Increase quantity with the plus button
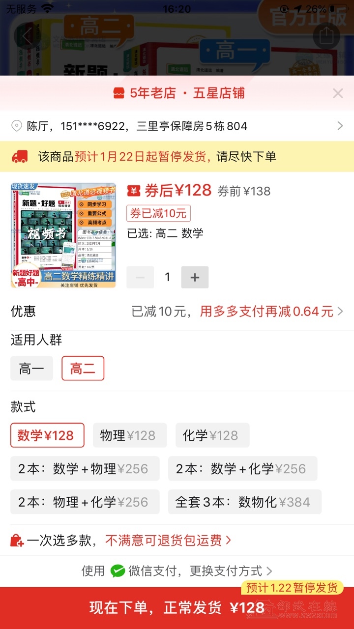 coord(195,277)
